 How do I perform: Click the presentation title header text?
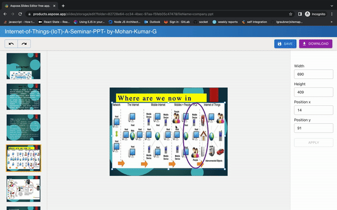coord(80,31)
